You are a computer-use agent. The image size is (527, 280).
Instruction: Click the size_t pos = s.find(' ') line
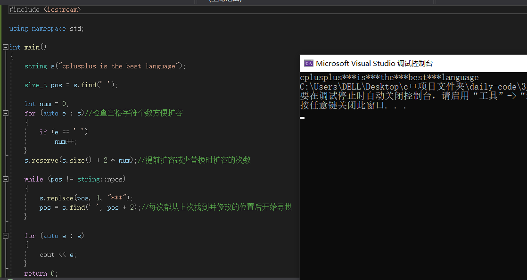tap(71, 85)
